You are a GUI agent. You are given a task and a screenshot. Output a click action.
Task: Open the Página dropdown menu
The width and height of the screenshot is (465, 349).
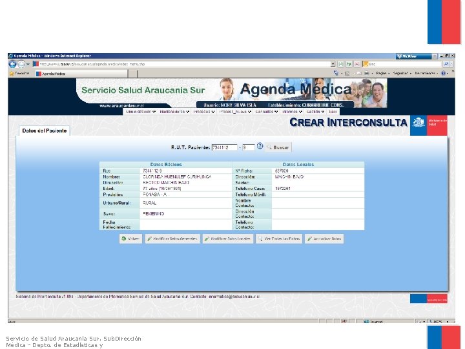[382, 73]
